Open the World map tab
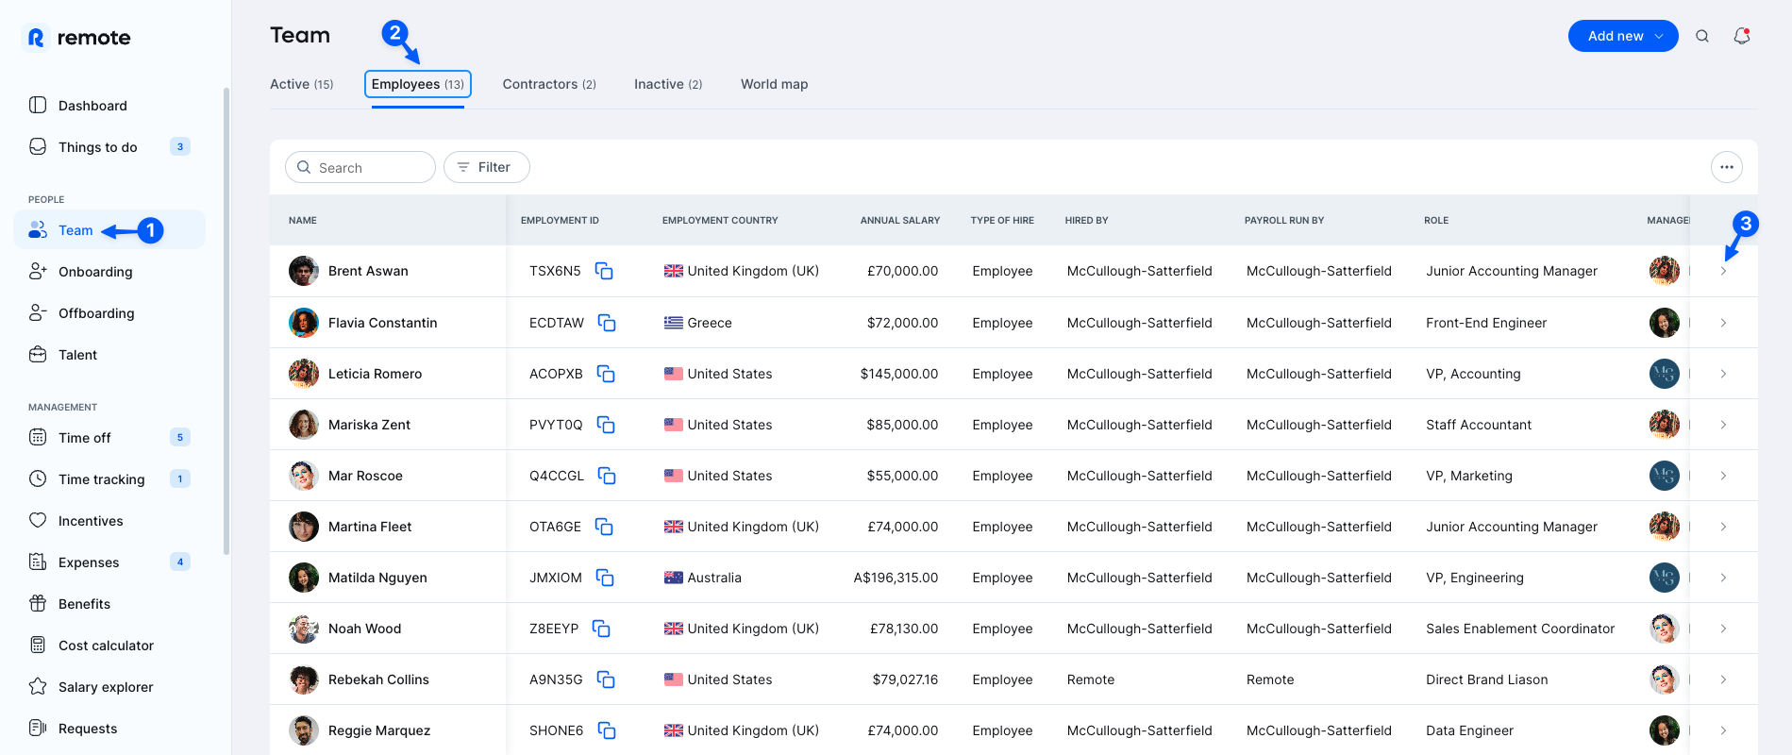This screenshot has height=755, width=1792. (x=774, y=84)
